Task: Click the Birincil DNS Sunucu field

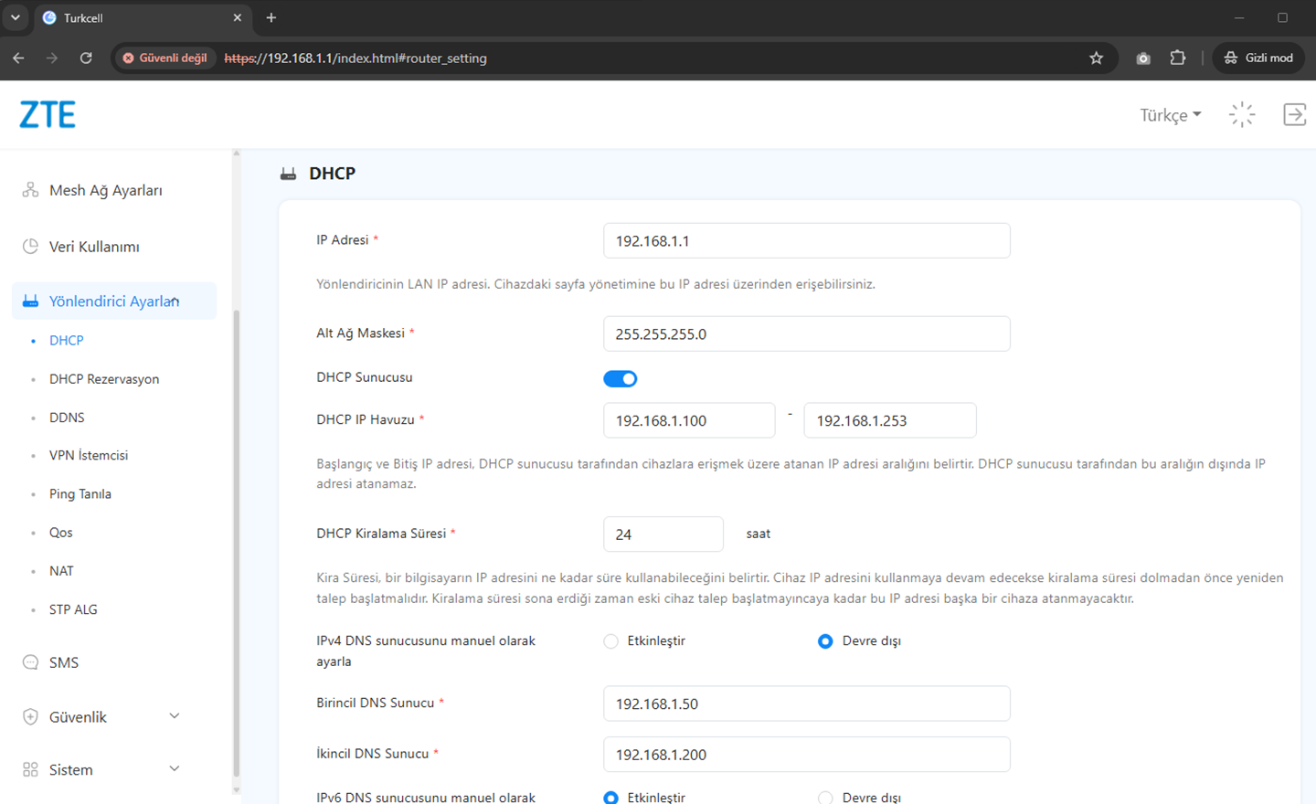Action: coord(807,703)
